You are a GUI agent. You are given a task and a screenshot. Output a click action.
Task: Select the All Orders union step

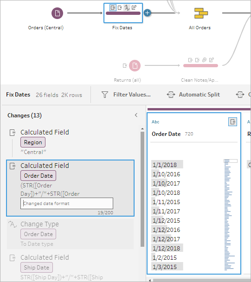(x=201, y=13)
